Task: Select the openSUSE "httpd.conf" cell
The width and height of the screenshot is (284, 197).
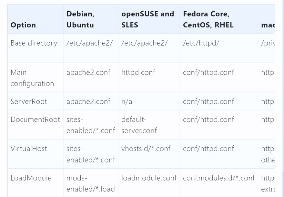Action: pos(138,72)
